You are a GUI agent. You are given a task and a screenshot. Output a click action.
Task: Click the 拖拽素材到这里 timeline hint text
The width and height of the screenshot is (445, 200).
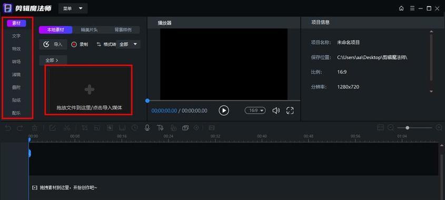pos(68,187)
